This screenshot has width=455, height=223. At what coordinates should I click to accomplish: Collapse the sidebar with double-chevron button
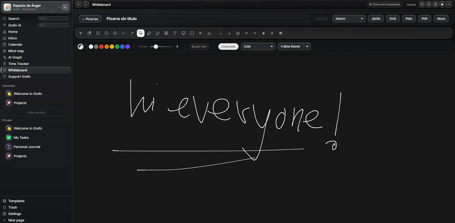[x=65, y=7]
